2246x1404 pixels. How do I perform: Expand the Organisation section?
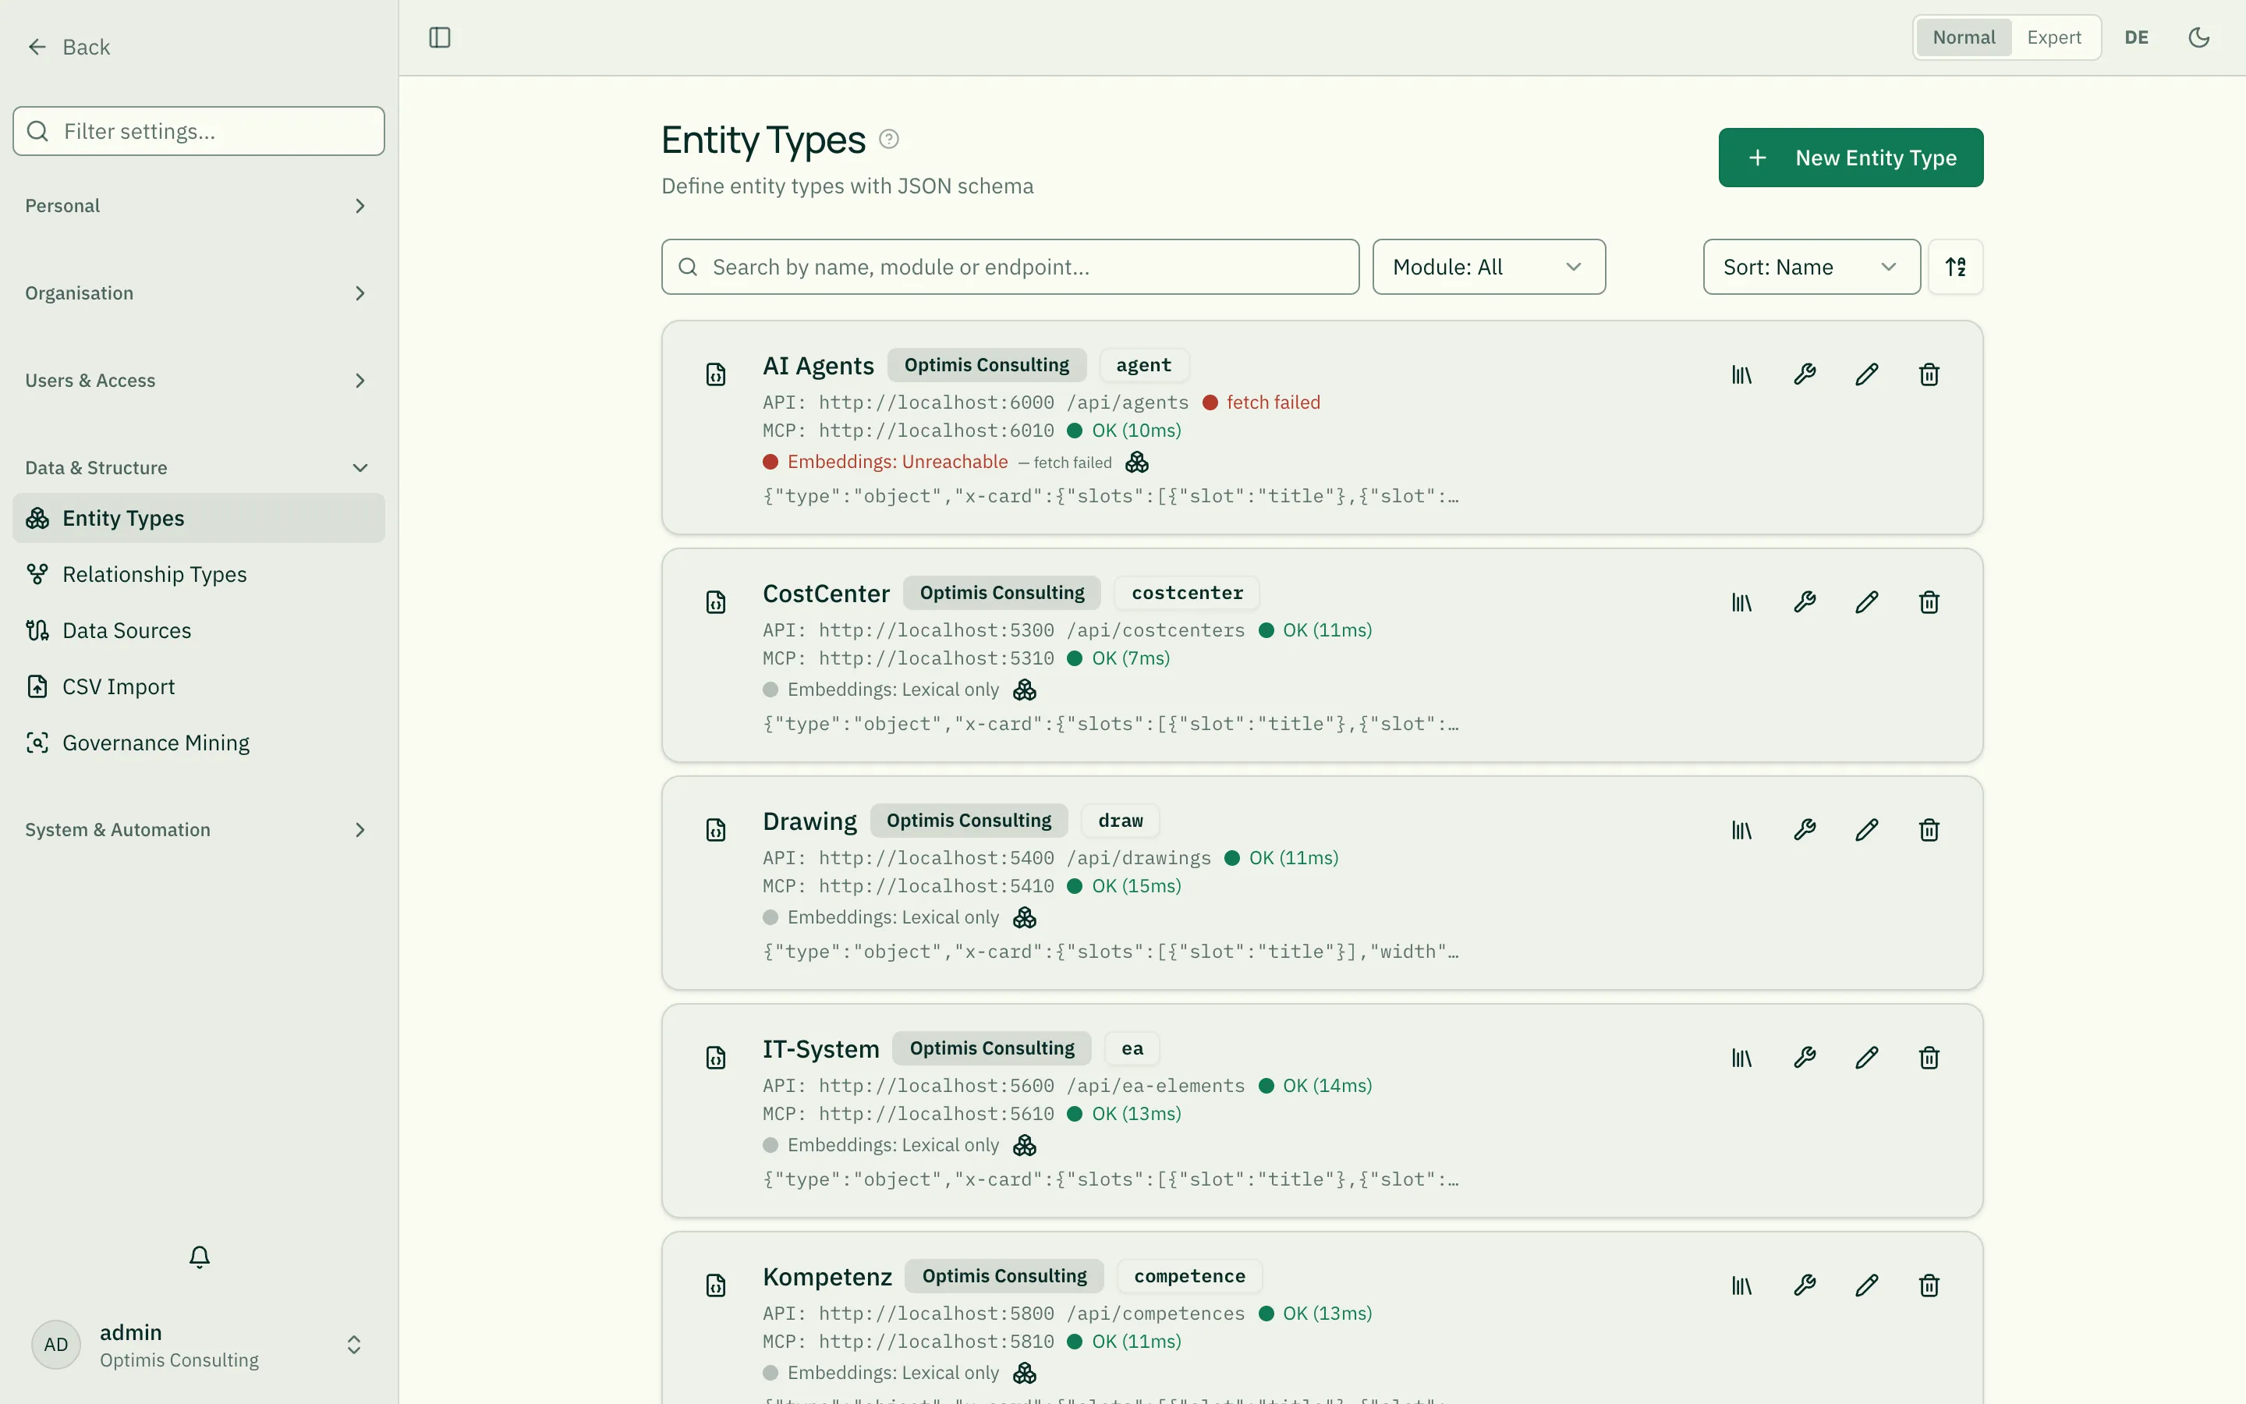[197, 292]
